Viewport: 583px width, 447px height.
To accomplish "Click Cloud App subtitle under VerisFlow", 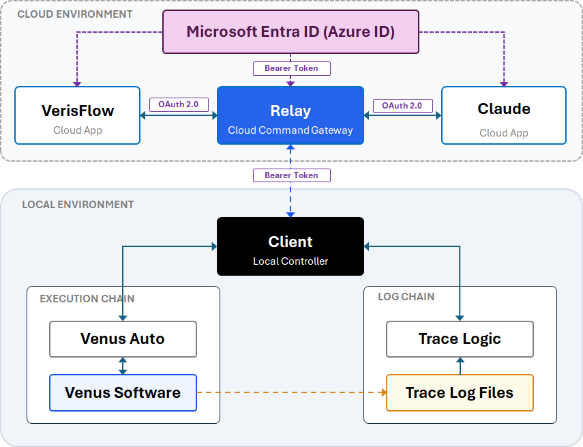I will [x=78, y=130].
